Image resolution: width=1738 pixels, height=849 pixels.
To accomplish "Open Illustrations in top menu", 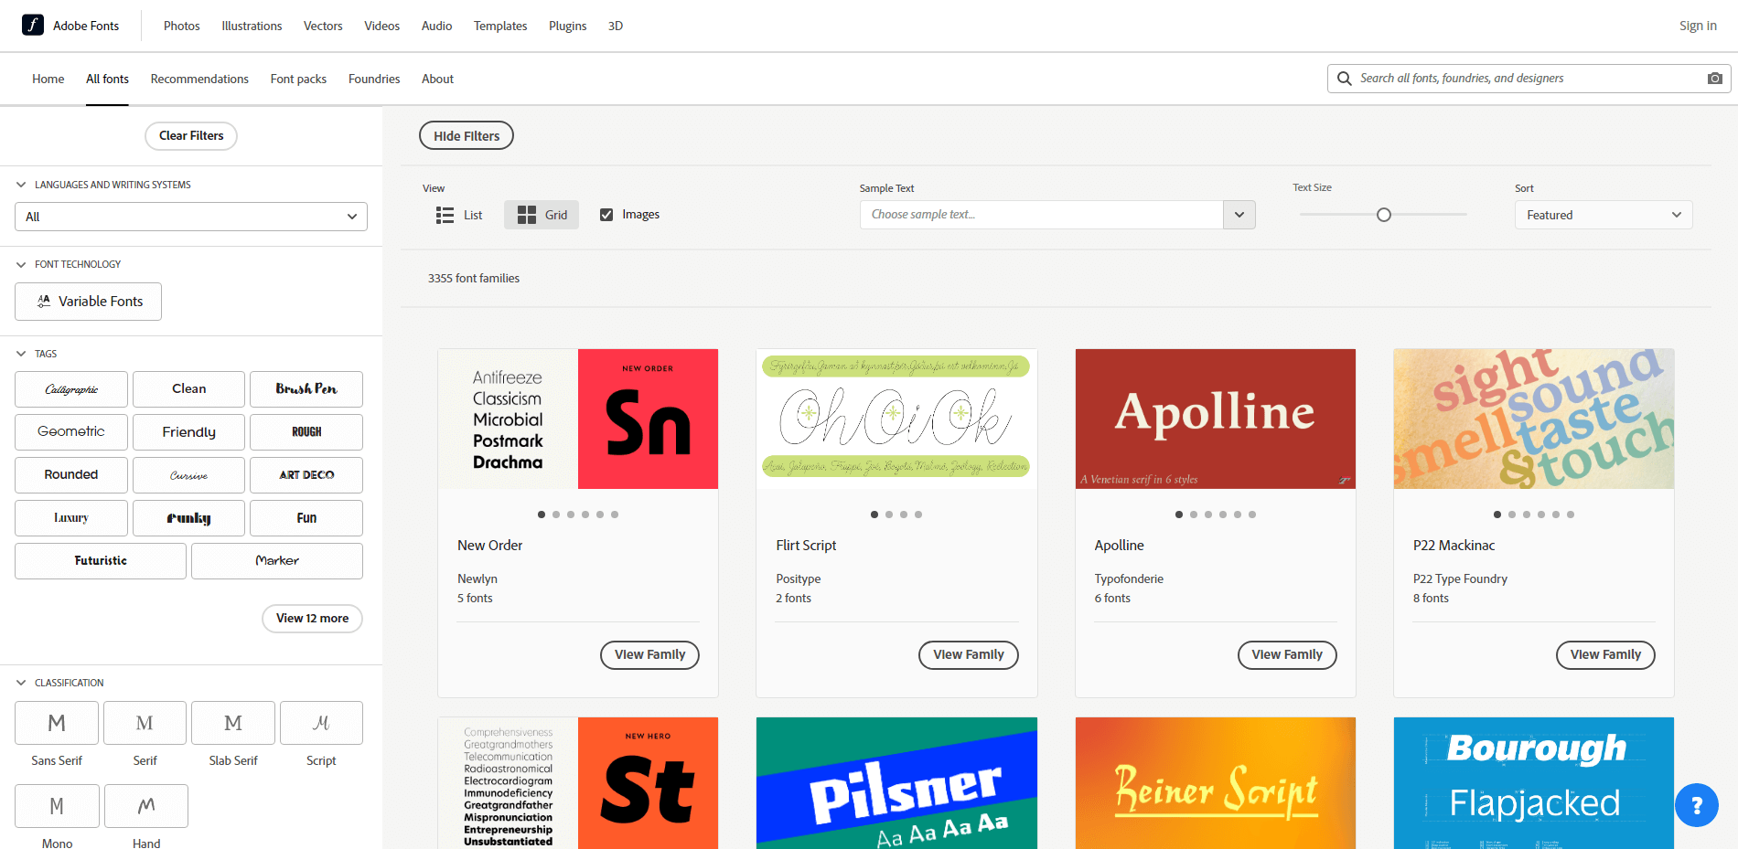I will click(x=252, y=26).
